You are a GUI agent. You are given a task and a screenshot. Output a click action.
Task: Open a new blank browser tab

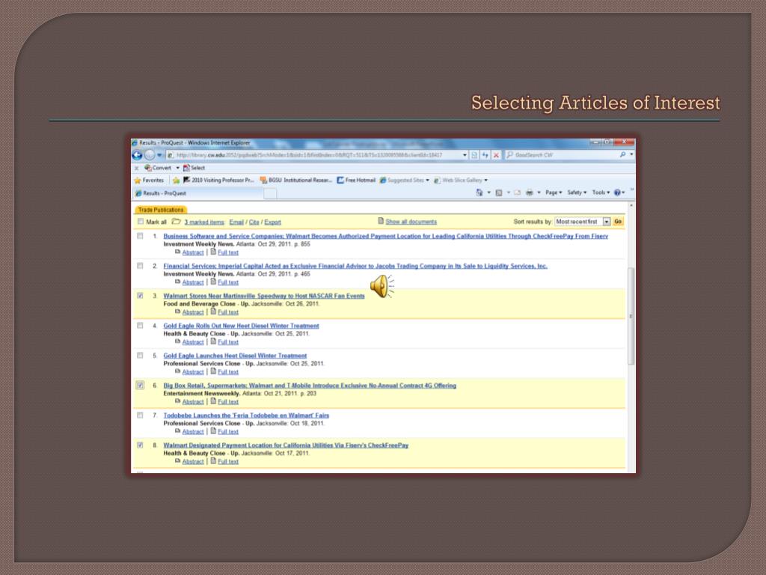270,194
